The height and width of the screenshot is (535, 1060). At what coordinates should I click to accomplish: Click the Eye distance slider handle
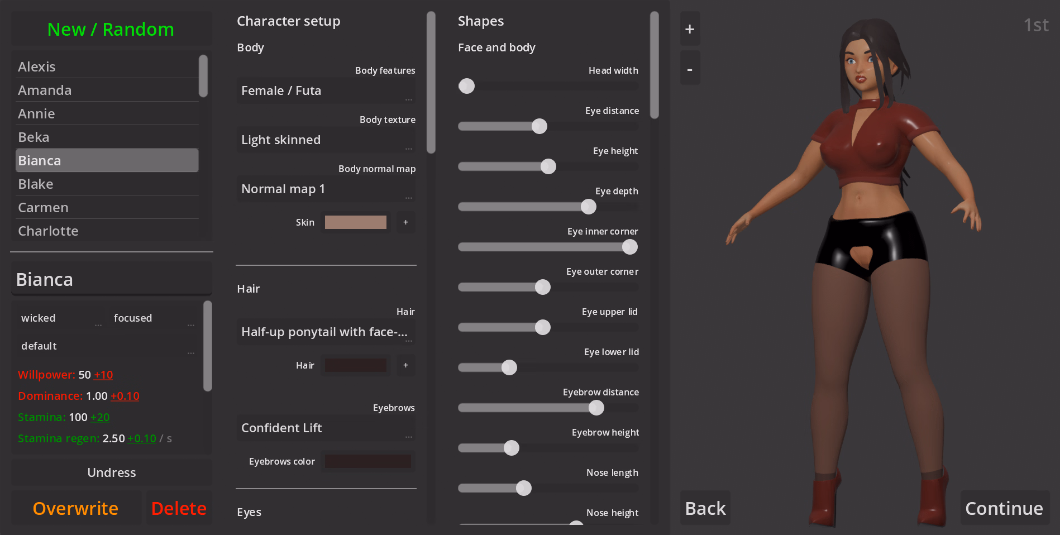539,126
